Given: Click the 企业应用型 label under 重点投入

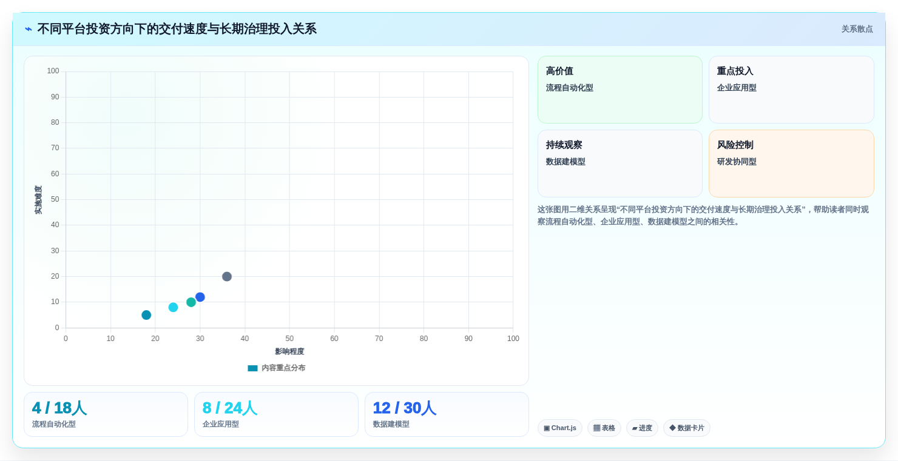Looking at the screenshot, I should [737, 88].
